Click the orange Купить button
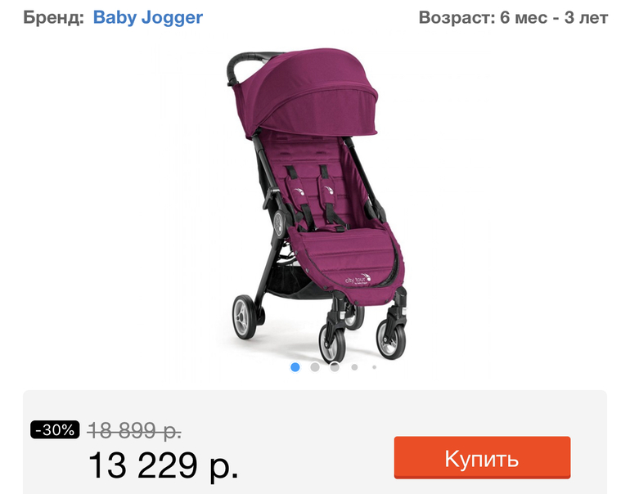The image size is (630, 494). click(482, 457)
